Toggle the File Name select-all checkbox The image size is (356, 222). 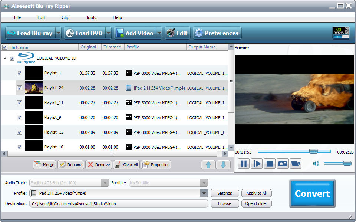coord(4,47)
